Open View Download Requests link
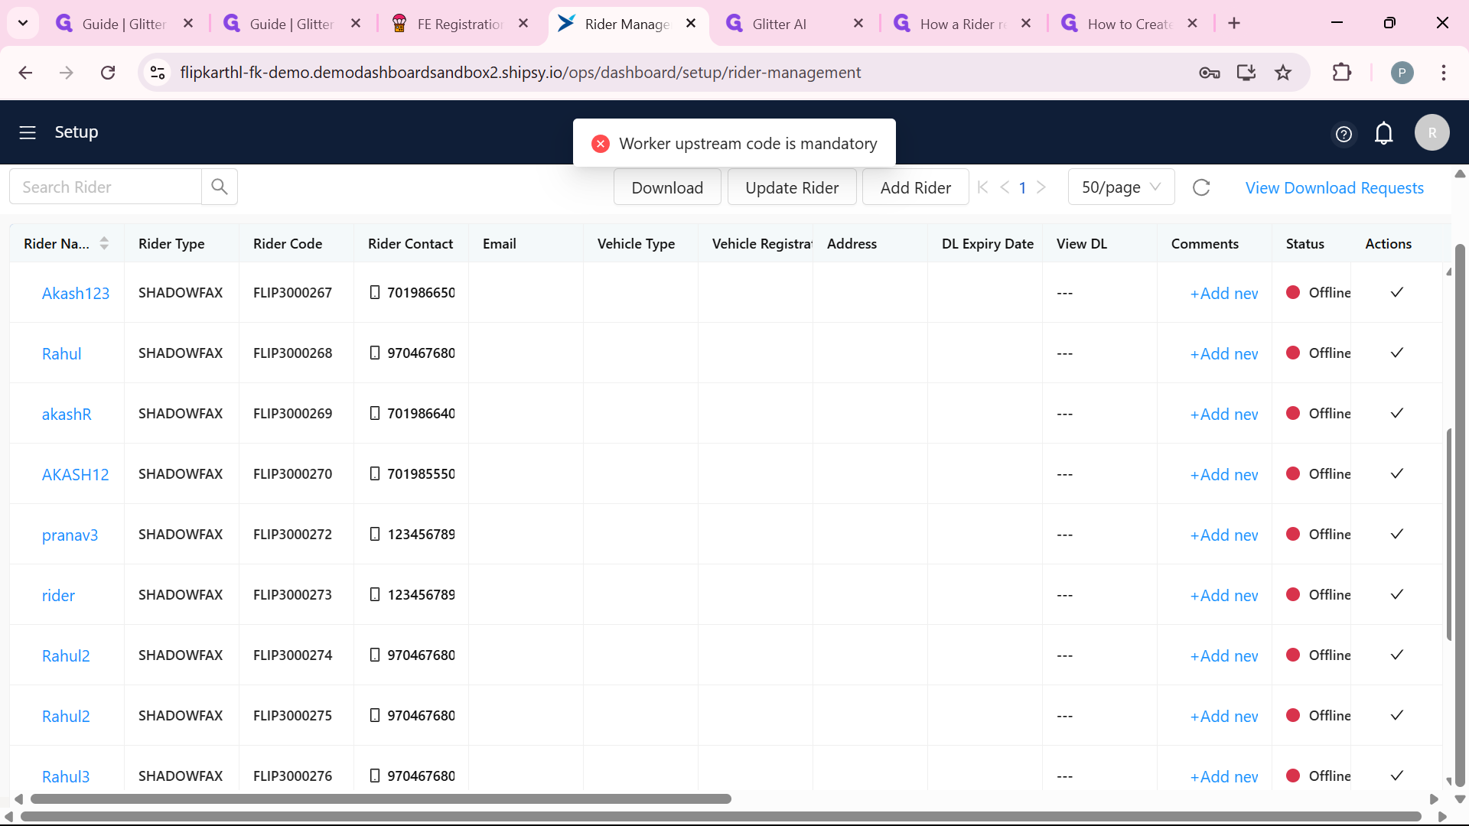The width and height of the screenshot is (1469, 826). coord(1334,187)
